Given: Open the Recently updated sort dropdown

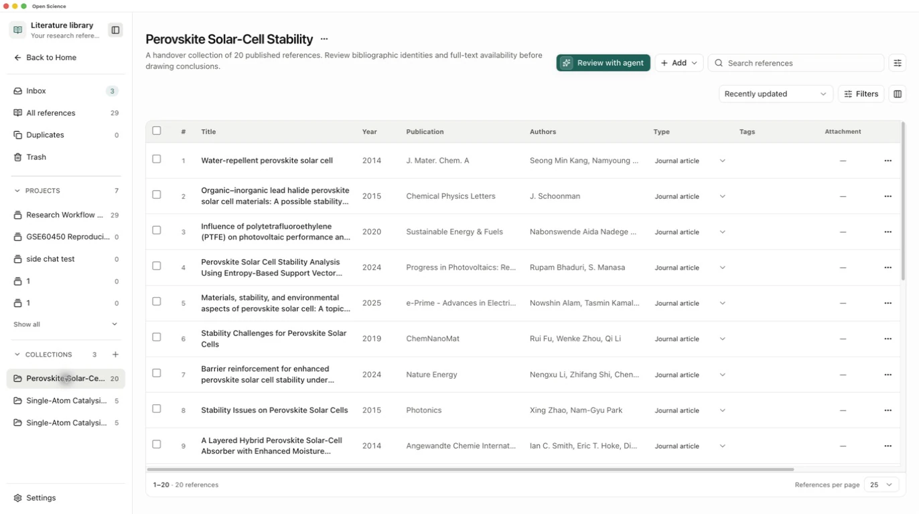Looking at the screenshot, I should point(776,94).
